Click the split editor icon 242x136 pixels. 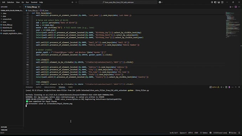coord(236,7)
